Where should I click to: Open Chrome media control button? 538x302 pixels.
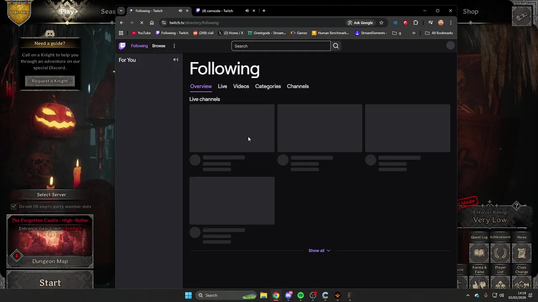tap(430, 23)
